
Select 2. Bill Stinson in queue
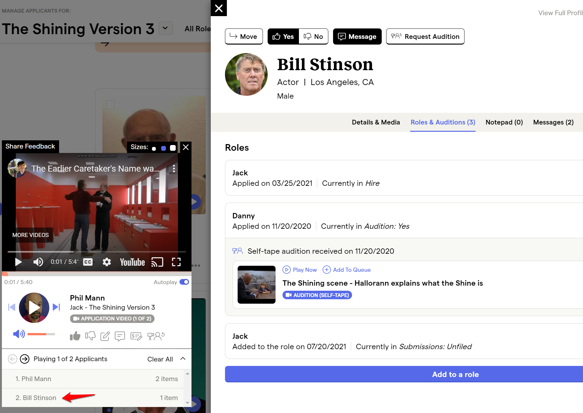click(93, 398)
